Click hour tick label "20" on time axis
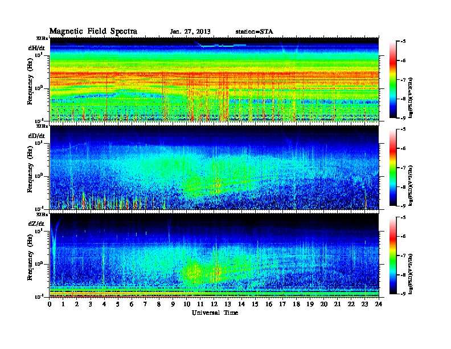Image resolution: width=451 pixels, height=349 pixels. tap(323, 304)
